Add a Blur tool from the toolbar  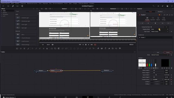coord(47,48)
